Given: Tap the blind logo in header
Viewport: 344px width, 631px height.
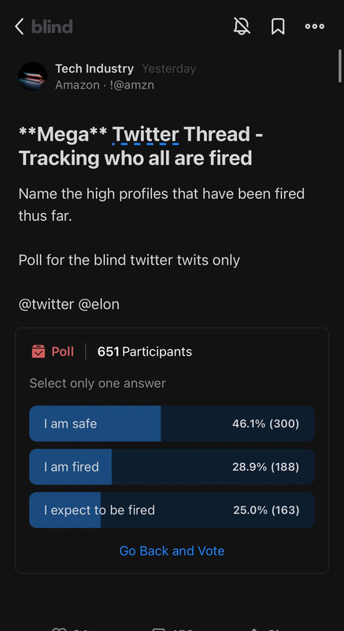Looking at the screenshot, I should [x=52, y=27].
